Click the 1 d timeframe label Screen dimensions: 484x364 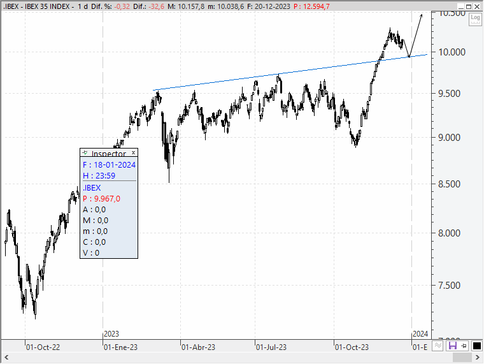[x=83, y=6]
